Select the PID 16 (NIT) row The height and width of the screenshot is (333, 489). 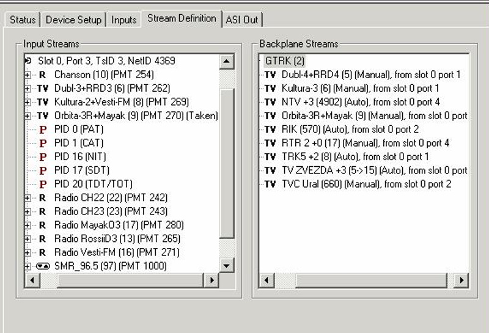coord(80,157)
